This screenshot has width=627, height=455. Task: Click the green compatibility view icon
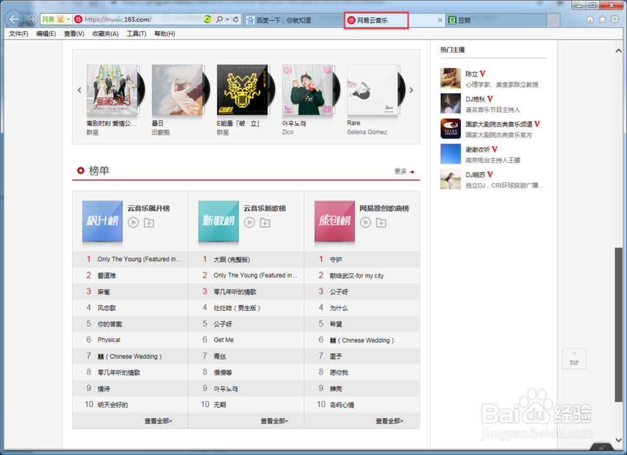(x=207, y=19)
